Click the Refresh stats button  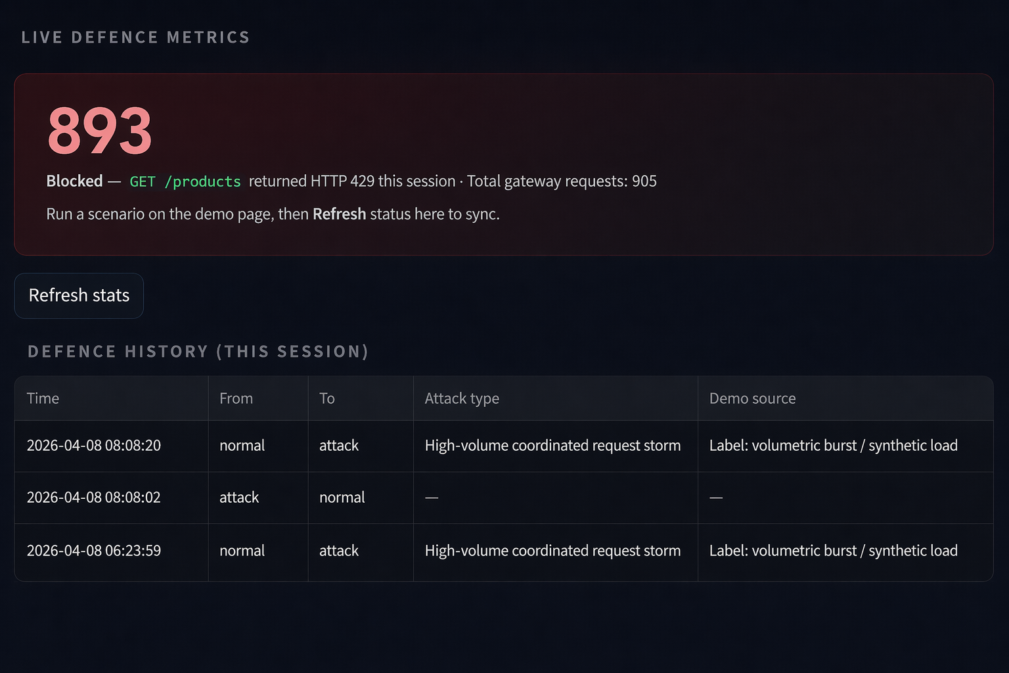pos(79,296)
